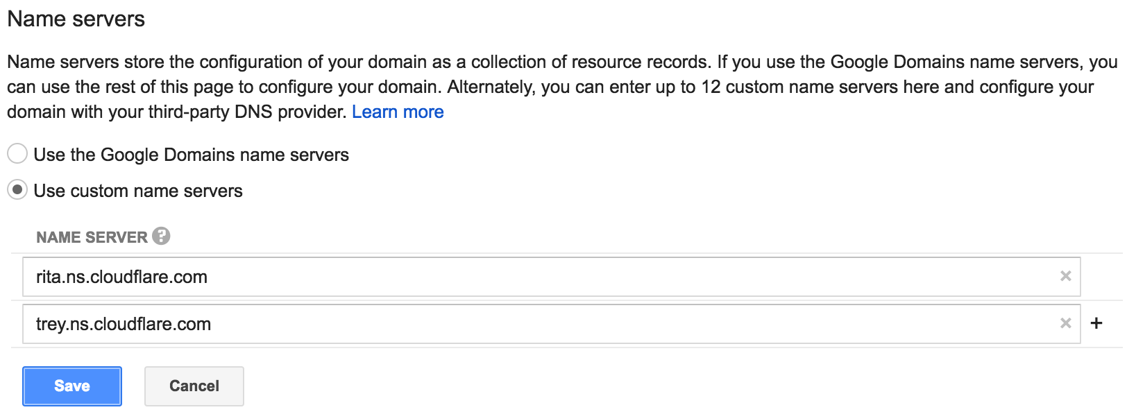Clear the trey.ns.cloudflare.com entry with its X
The height and width of the screenshot is (412, 1127).
coord(1066,323)
